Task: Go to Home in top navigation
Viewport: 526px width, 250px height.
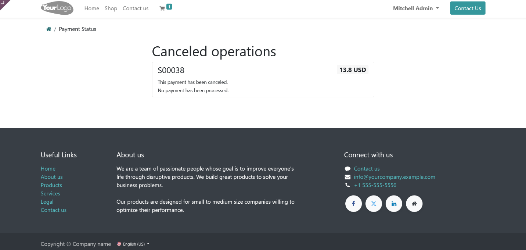Action: point(91,8)
